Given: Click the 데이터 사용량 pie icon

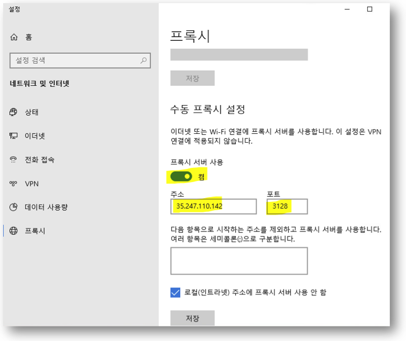Looking at the screenshot, I should [13, 207].
